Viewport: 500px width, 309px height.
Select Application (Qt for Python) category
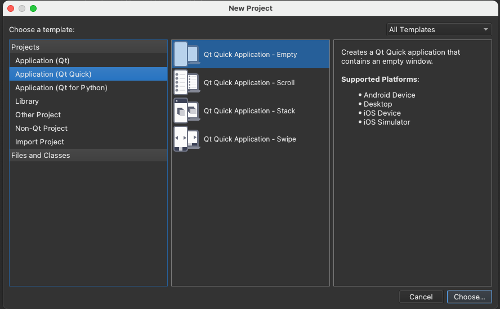click(x=61, y=88)
